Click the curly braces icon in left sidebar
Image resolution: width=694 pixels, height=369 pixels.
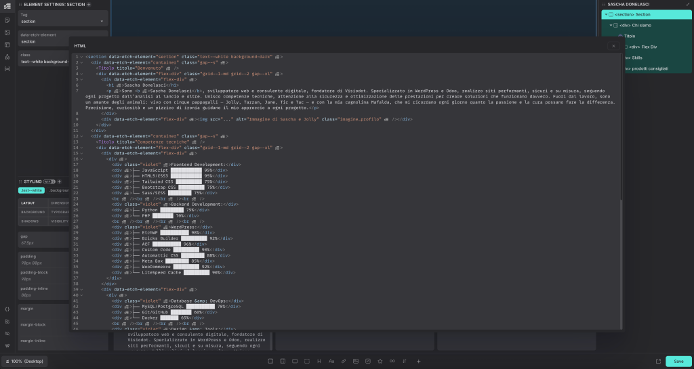click(7, 309)
